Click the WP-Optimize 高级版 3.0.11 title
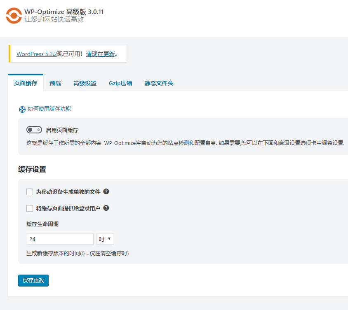The image size is (348, 310). [64, 12]
